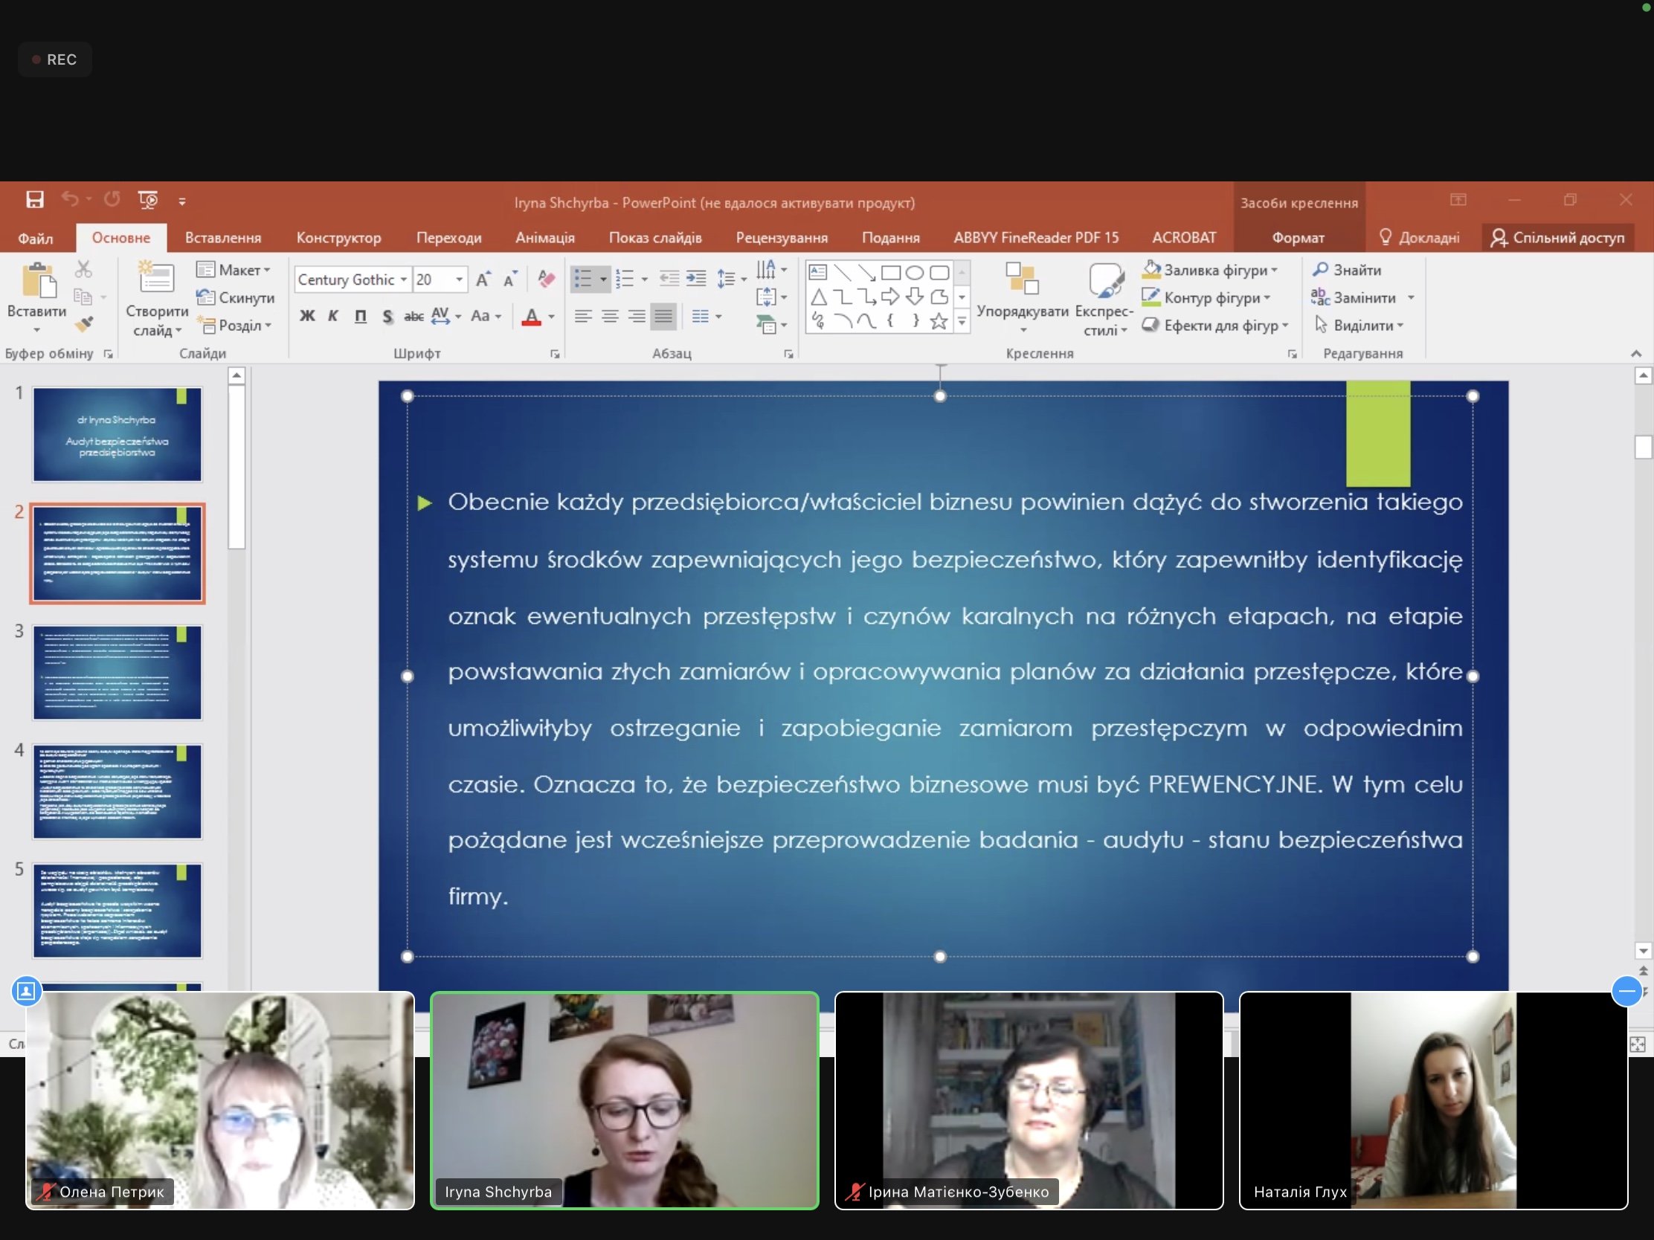Click Створити слайд button
The height and width of the screenshot is (1240, 1654).
click(157, 298)
